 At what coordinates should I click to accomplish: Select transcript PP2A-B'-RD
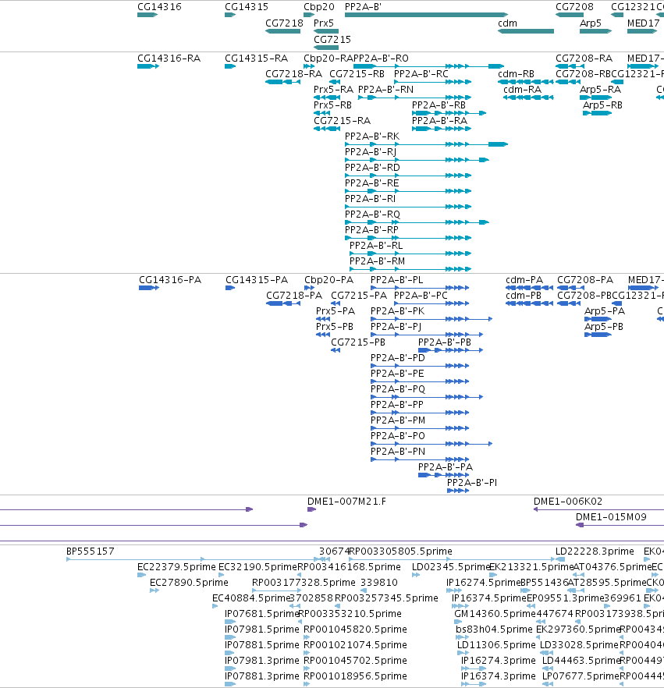click(x=408, y=176)
